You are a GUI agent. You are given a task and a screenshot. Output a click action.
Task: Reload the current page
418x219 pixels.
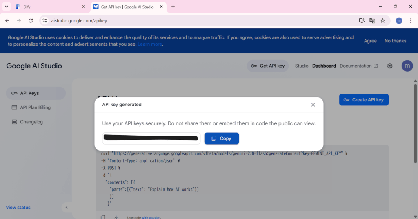coord(31,20)
